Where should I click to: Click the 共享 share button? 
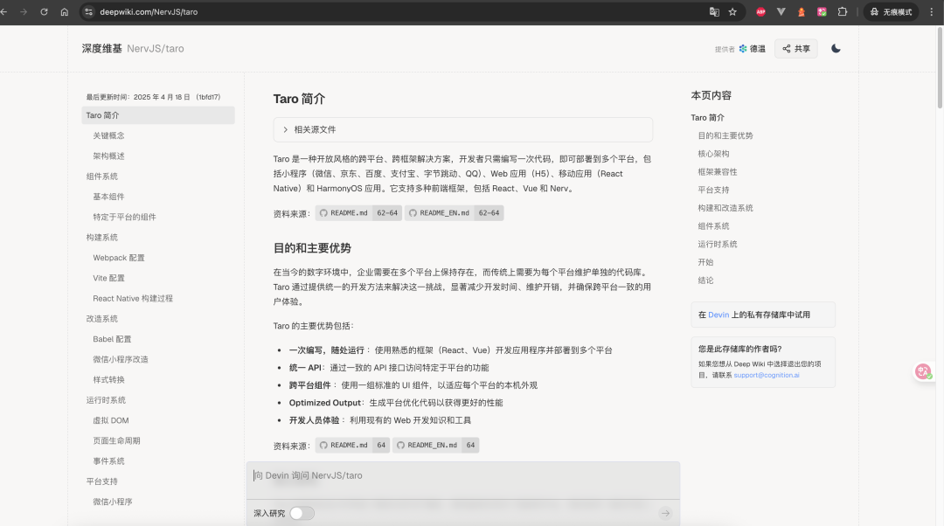pyautogui.click(x=796, y=49)
